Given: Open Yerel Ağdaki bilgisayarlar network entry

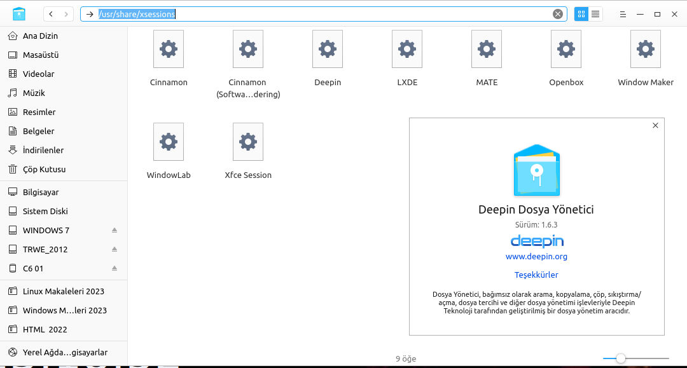Looking at the screenshot, I should [x=64, y=352].
